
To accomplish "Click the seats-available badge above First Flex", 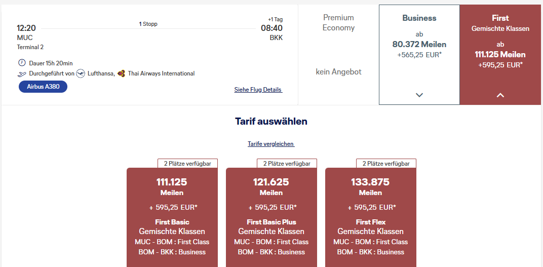I will point(386,163).
